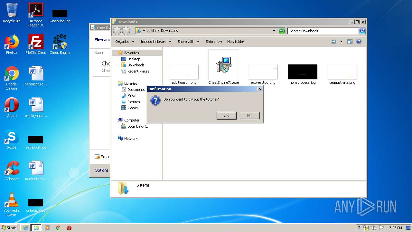
Task: Open Recent Places in navigation pane
Action: click(138, 71)
